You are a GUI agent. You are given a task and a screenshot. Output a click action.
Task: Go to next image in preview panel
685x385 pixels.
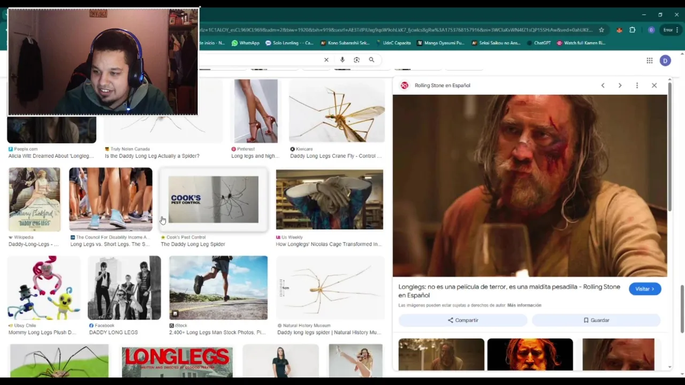[x=620, y=86]
